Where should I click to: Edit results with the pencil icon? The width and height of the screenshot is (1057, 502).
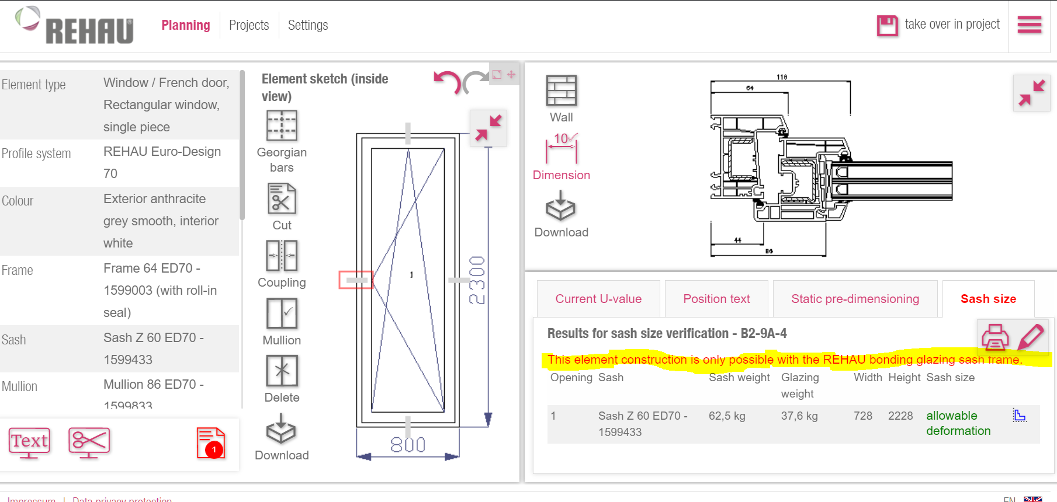[x=1031, y=337]
